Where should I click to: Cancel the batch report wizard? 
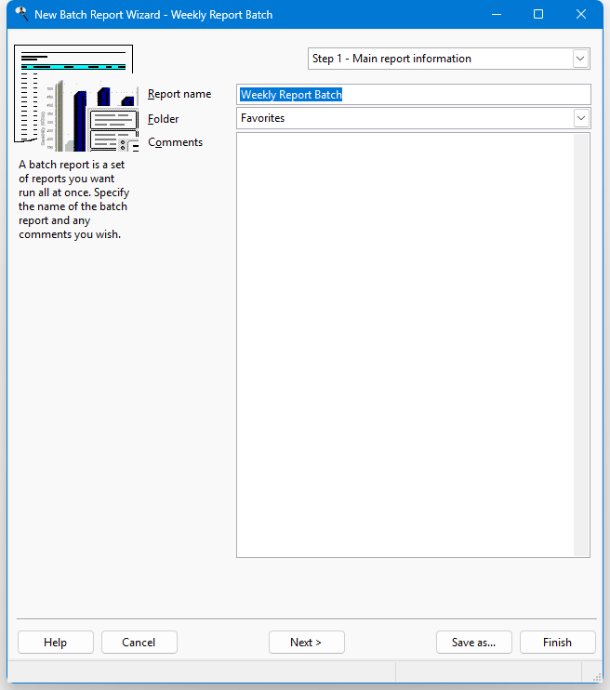point(139,643)
